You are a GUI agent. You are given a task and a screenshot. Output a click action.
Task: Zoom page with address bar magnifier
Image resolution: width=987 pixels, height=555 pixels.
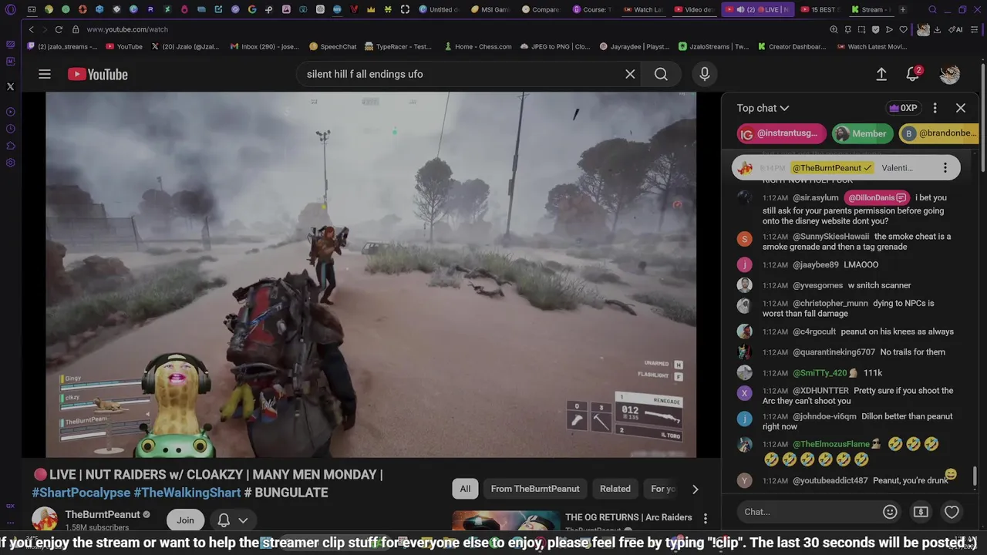[834, 29]
